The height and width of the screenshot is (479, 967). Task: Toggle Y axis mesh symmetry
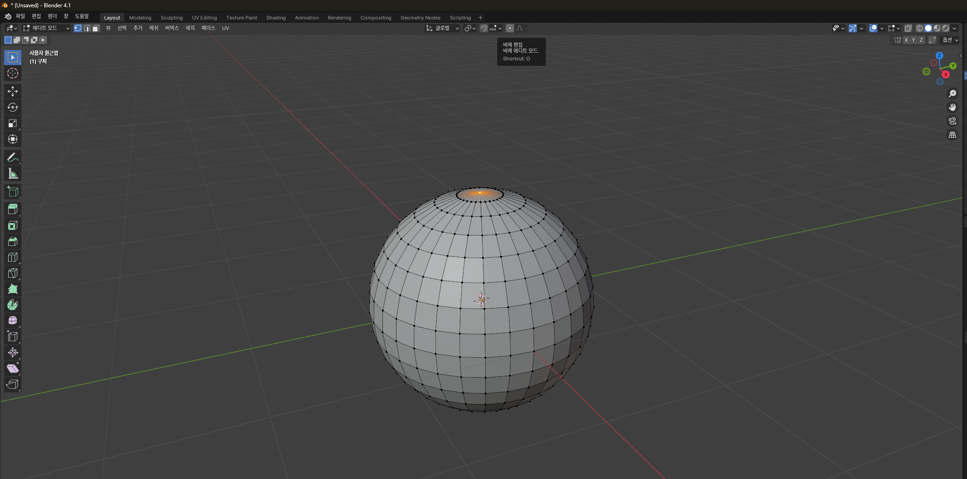coord(913,40)
